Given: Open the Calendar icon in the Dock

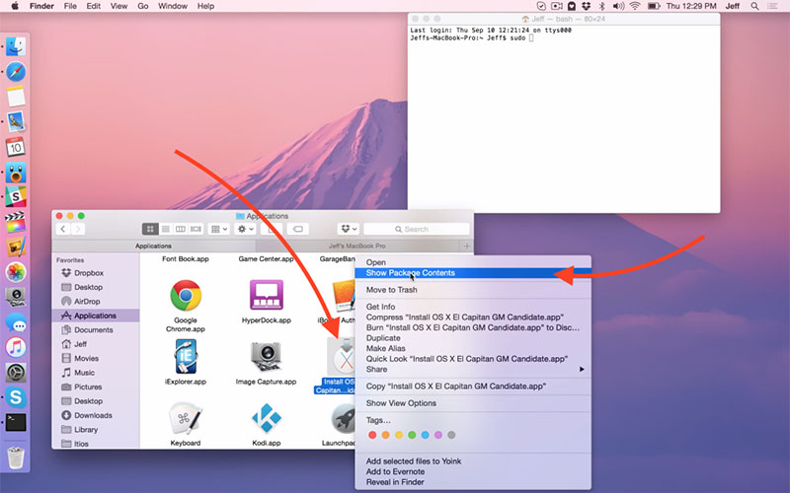Looking at the screenshot, I should [x=16, y=147].
